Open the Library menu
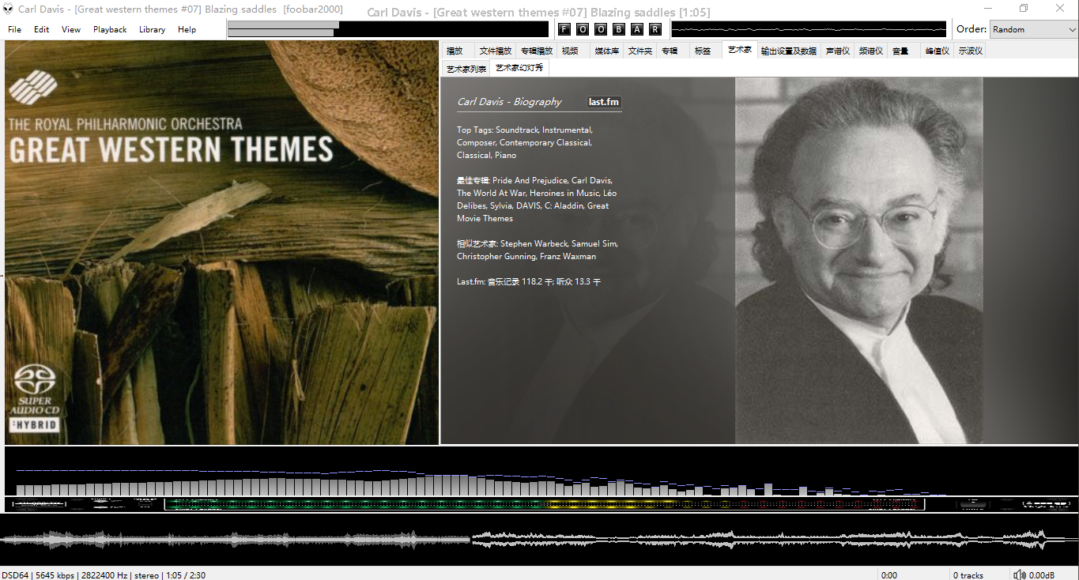The width and height of the screenshot is (1079, 580). 152,29
